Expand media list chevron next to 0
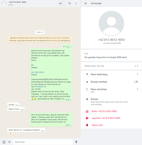This screenshot has width=142, height=145. click(137, 66)
